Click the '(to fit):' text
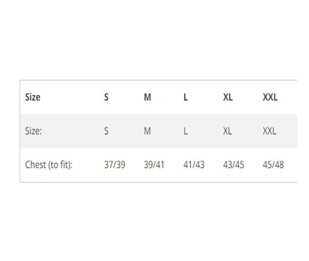The width and height of the screenshot is (309, 261). point(61,165)
